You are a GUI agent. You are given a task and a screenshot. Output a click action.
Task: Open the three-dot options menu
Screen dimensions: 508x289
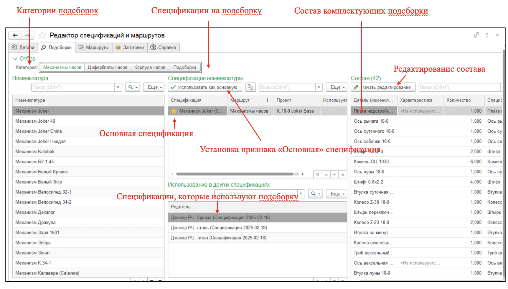tap(487, 35)
